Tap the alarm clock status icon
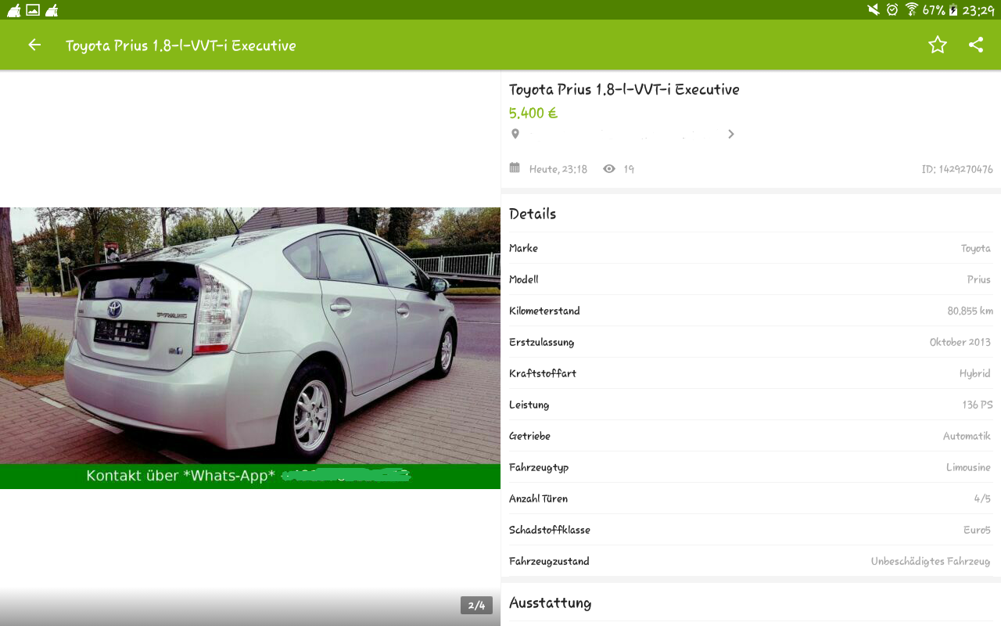The image size is (1001, 626). [x=892, y=9]
